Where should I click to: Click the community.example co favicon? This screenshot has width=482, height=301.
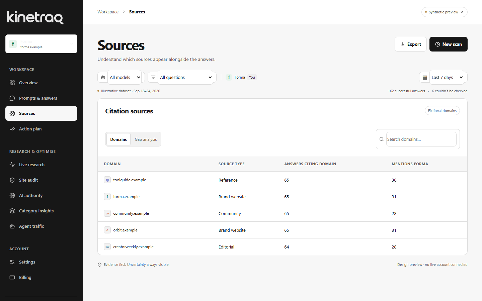[x=107, y=213]
